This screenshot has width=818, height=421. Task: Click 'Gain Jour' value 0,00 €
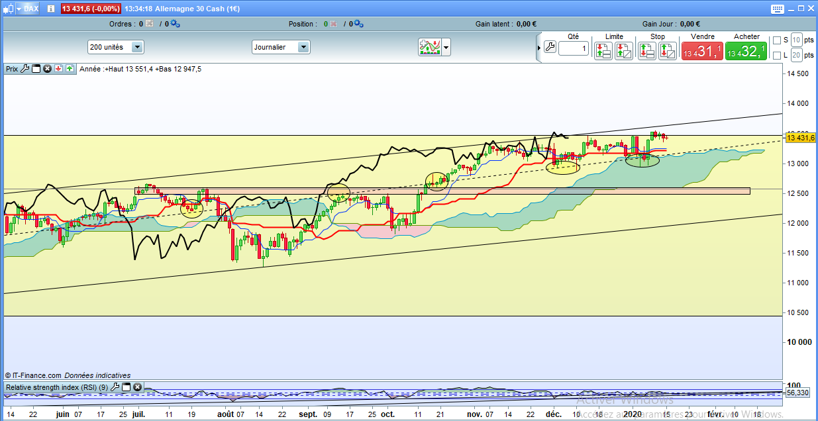[x=690, y=24]
